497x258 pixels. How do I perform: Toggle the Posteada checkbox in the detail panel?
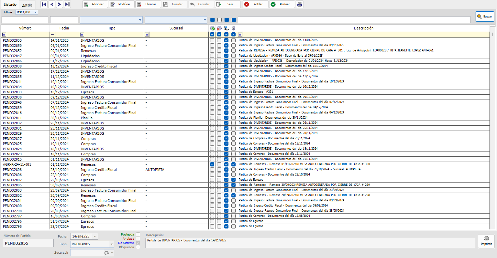138,234
